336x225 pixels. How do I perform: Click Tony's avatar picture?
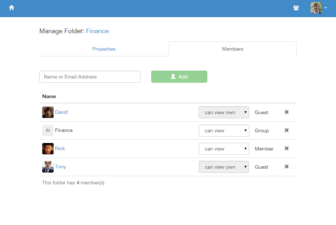pos(48,167)
